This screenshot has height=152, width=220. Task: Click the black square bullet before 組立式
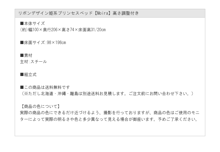click(x=22, y=75)
